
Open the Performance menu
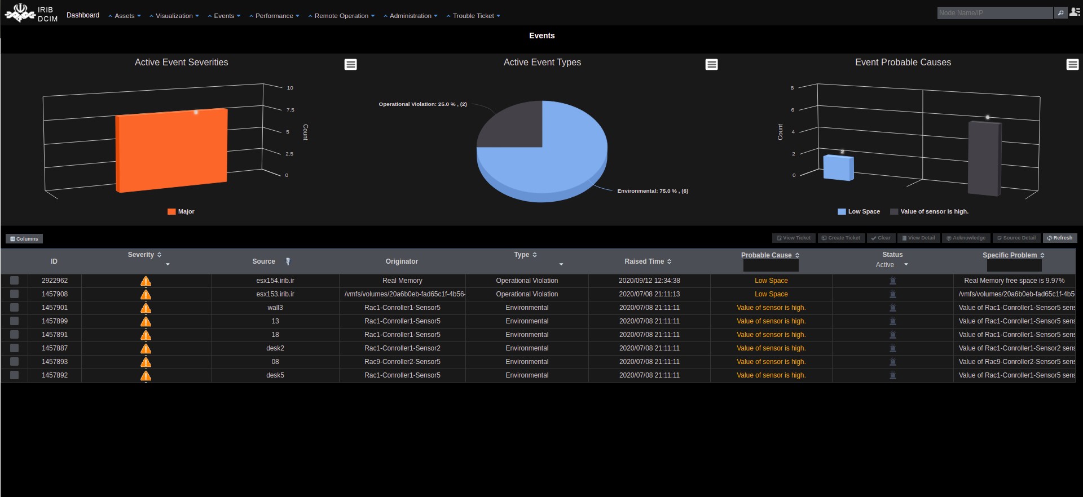point(274,16)
